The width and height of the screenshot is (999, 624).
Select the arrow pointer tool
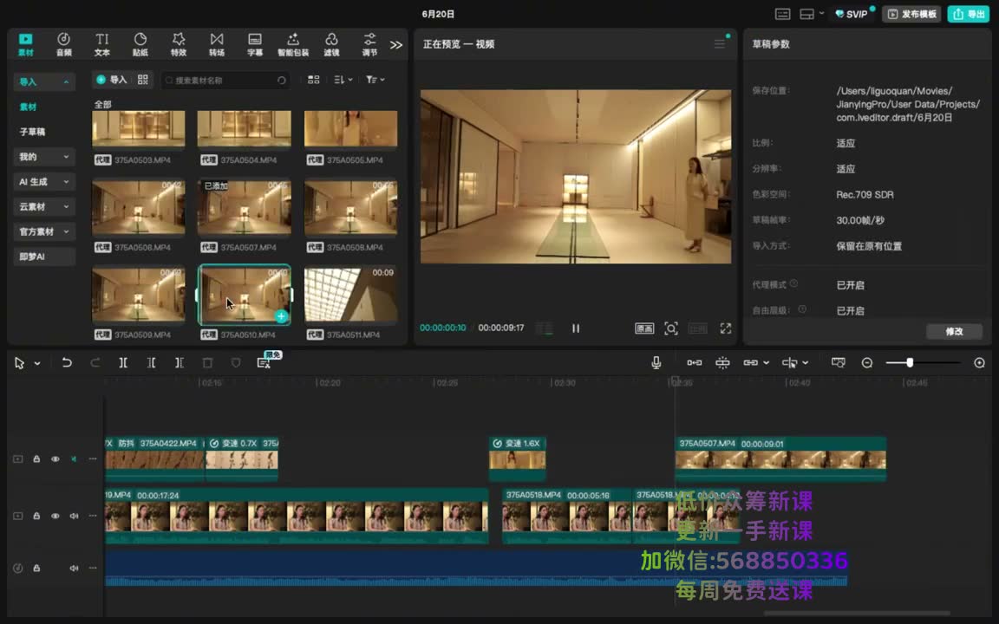[x=19, y=362]
